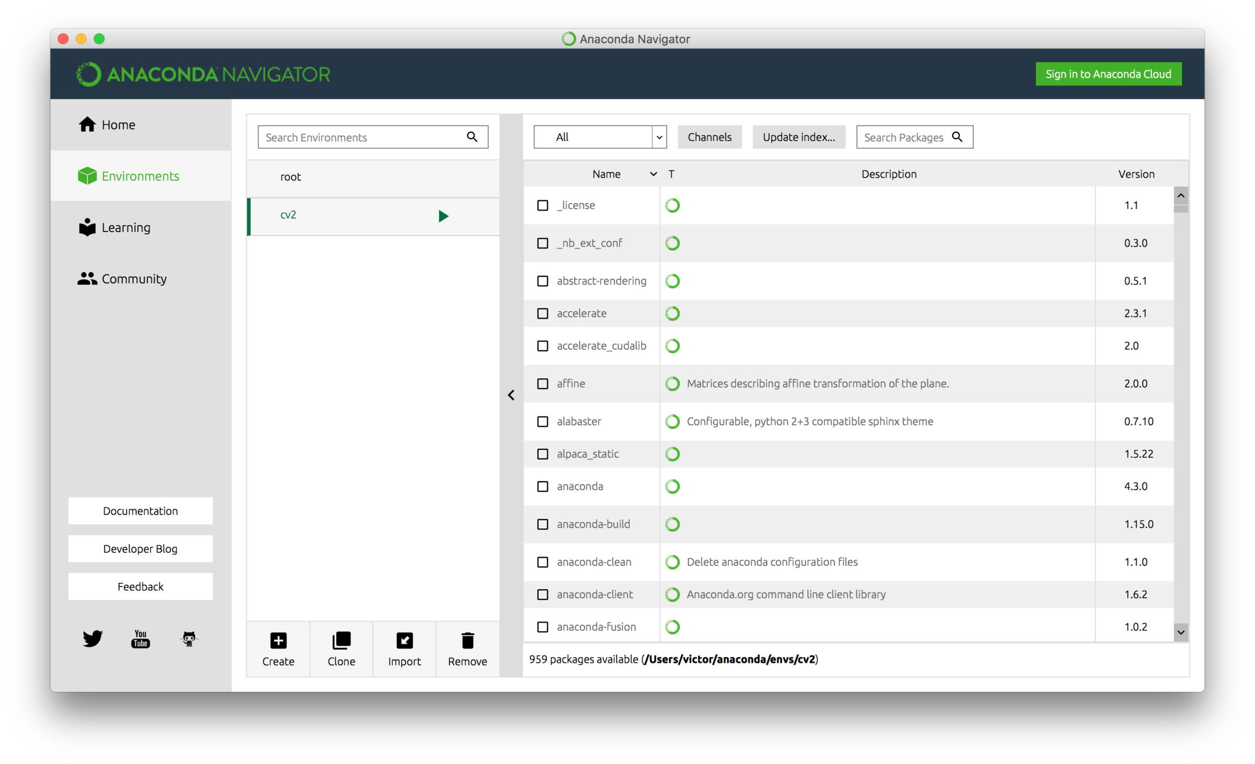Viewport: 1255px width, 764px height.
Task: Select the anaconda-client package checkbox
Action: (x=543, y=595)
